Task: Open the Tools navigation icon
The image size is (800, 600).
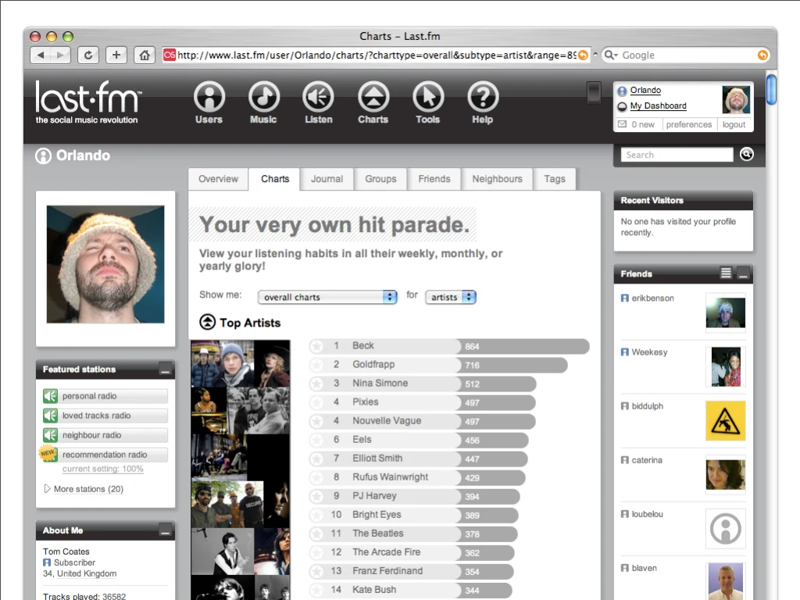Action: pyautogui.click(x=428, y=97)
